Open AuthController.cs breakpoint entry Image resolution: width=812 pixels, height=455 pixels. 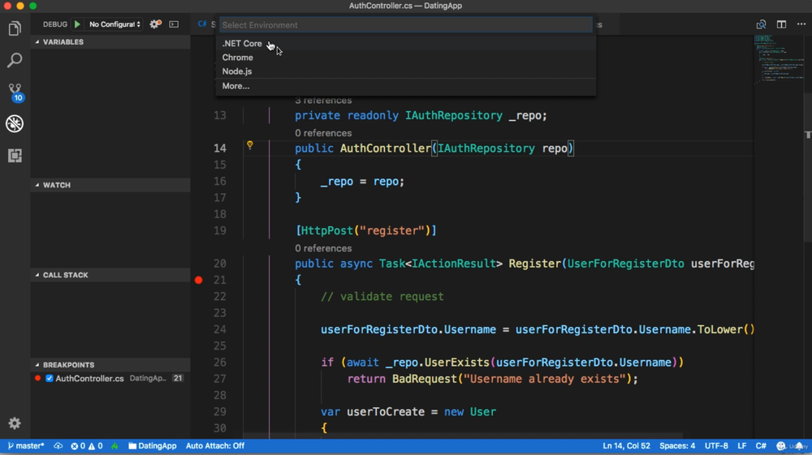pyautogui.click(x=110, y=379)
